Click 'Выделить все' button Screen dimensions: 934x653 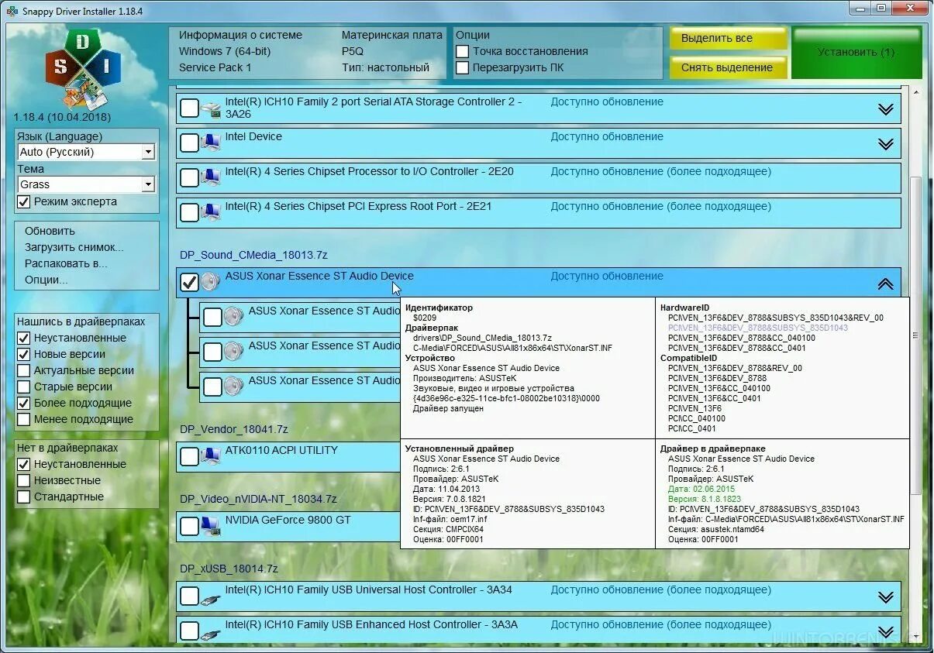tap(728, 39)
